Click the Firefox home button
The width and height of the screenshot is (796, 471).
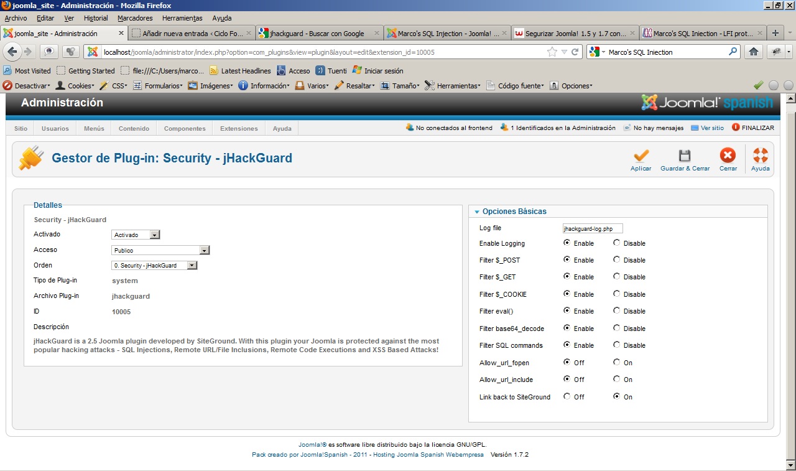point(754,52)
